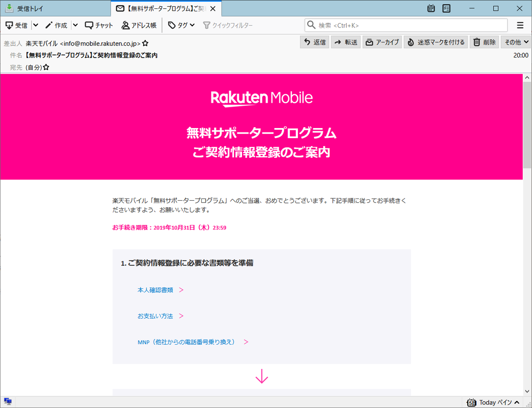Click the Archive (アーカイブ) button
The height and width of the screenshot is (408, 532).
coord(382,42)
